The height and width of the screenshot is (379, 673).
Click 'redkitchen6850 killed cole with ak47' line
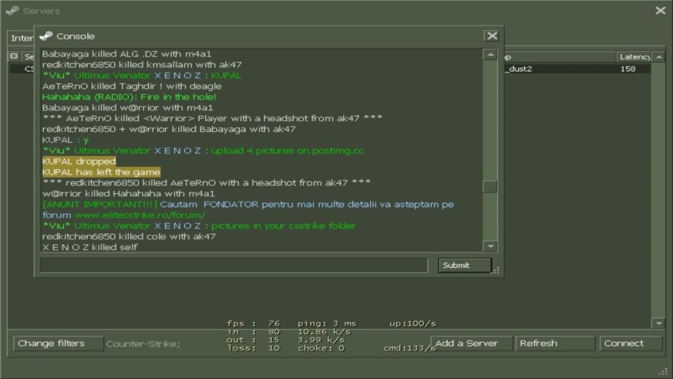tap(129, 236)
